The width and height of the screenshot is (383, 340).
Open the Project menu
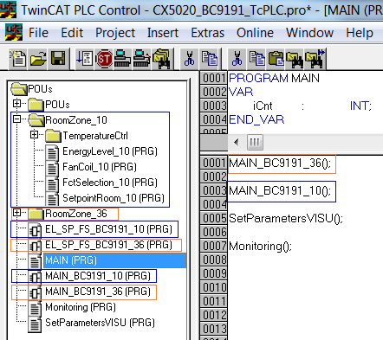(x=115, y=33)
